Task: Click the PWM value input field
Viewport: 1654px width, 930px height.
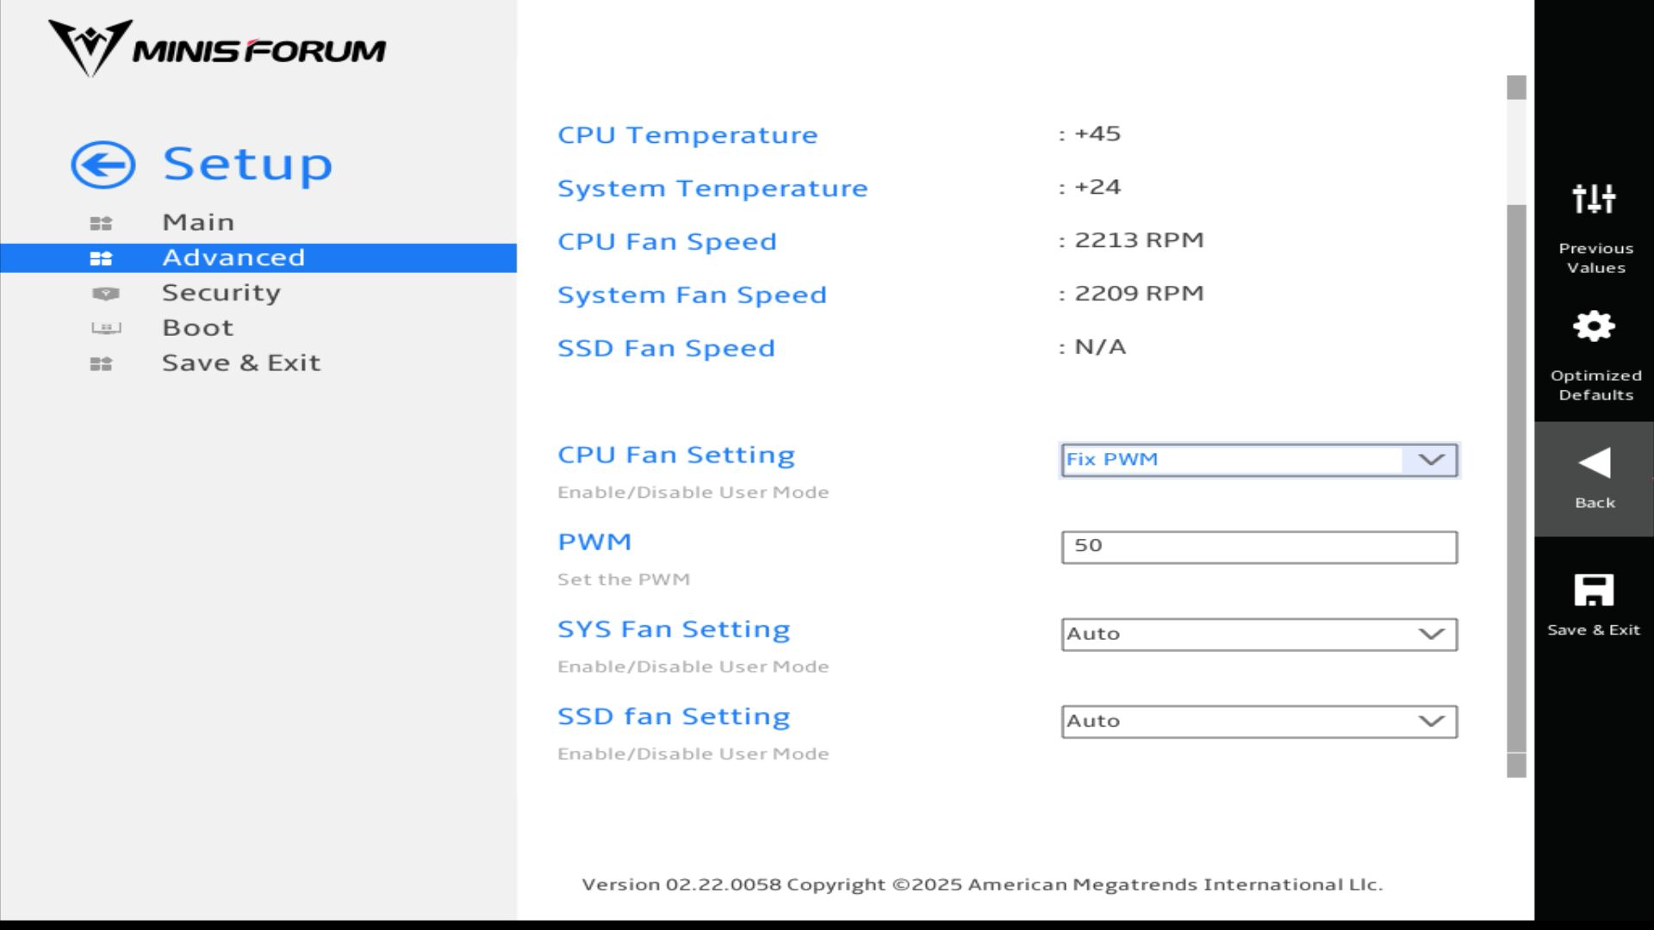Action: click(x=1259, y=547)
